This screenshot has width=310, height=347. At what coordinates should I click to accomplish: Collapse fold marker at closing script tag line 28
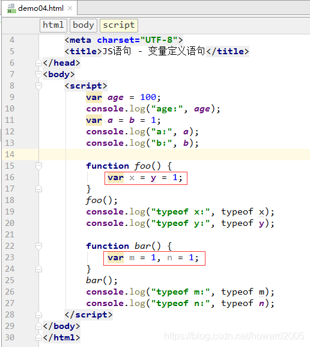click(38, 314)
